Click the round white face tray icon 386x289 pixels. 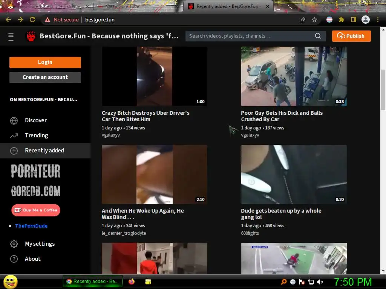(x=293, y=282)
